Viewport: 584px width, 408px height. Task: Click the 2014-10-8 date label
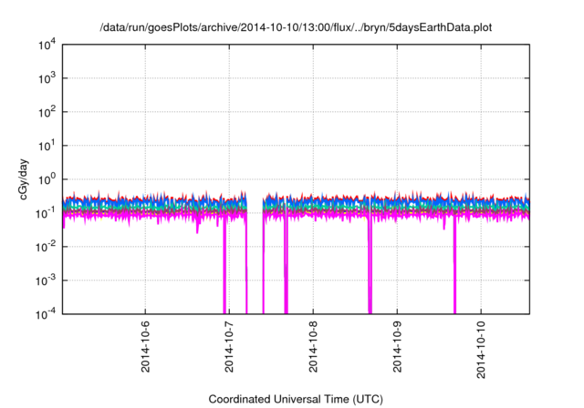tap(313, 347)
